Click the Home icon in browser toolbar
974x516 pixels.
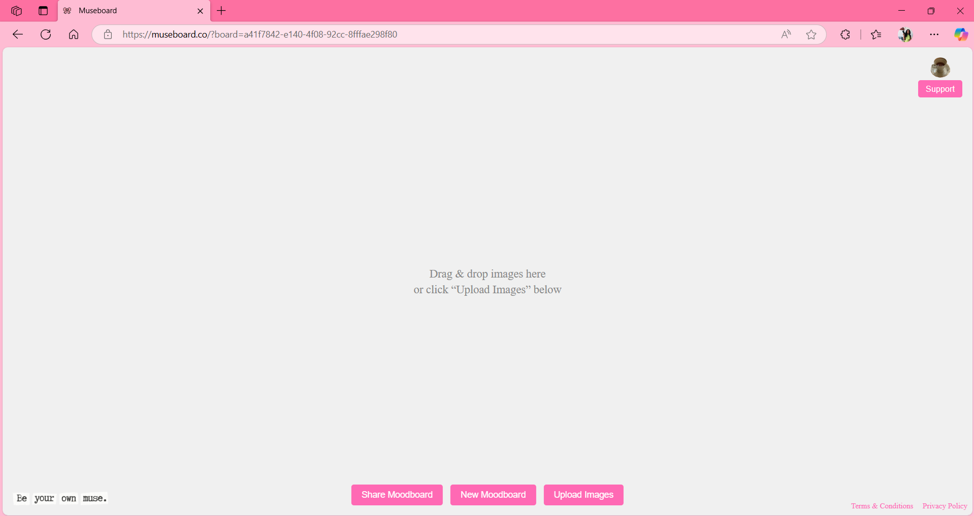coord(73,34)
